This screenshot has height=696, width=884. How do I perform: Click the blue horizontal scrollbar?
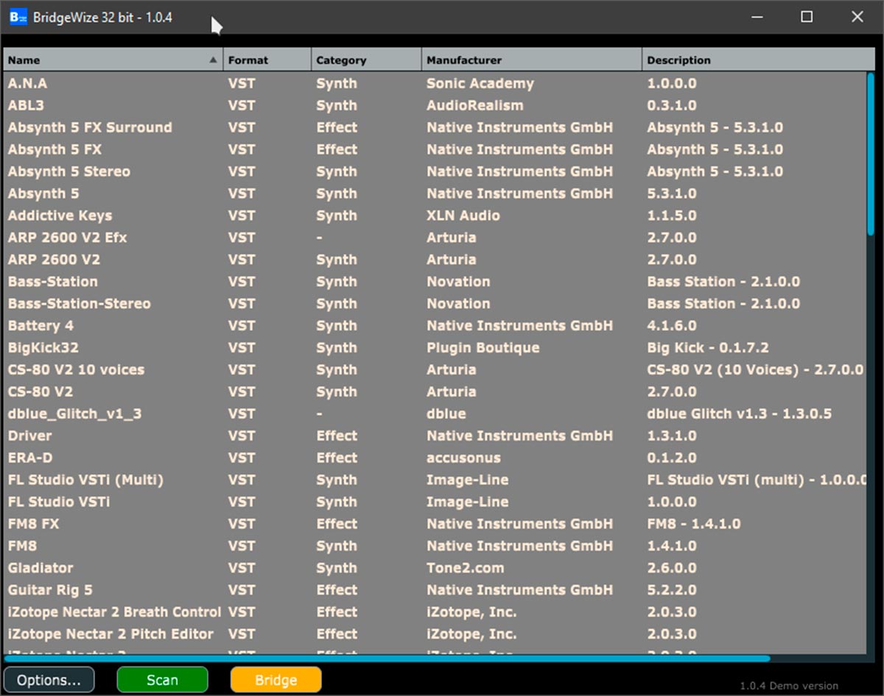387,658
